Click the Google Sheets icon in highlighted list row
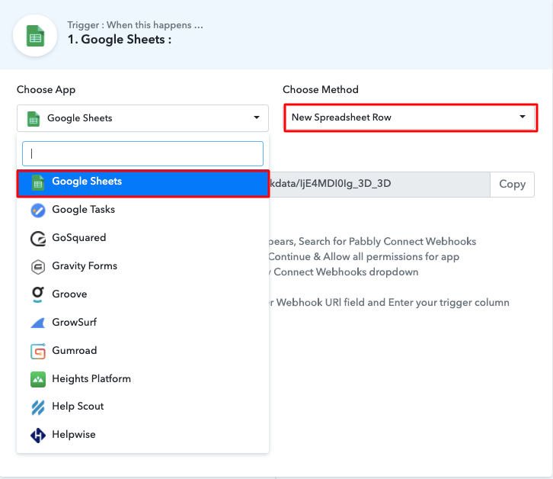This screenshot has width=553, height=479. pyautogui.click(x=38, y=182)
